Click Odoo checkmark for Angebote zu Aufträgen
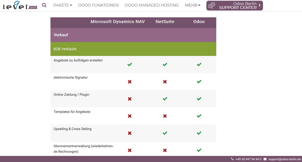This screenshot has height=162, width=302. [199, 65]
